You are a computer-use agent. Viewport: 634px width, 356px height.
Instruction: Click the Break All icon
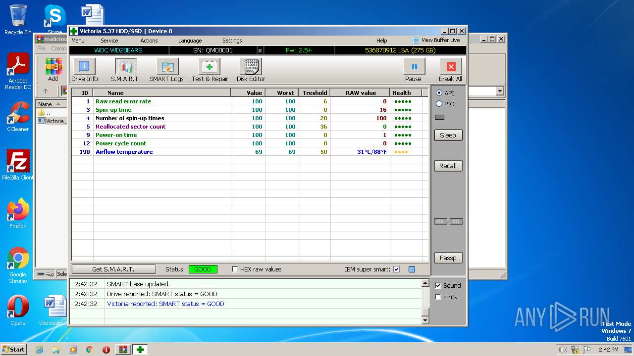[450, 70]
